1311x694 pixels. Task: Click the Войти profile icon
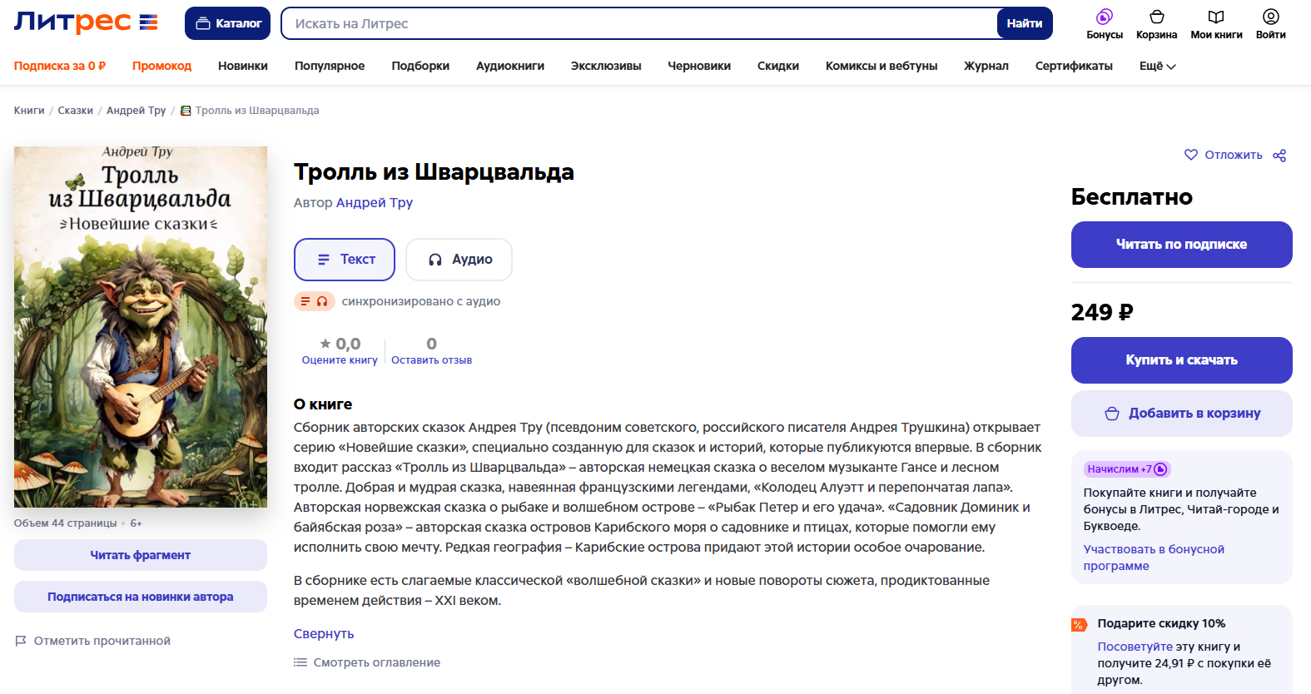(x=1270, y=24)
